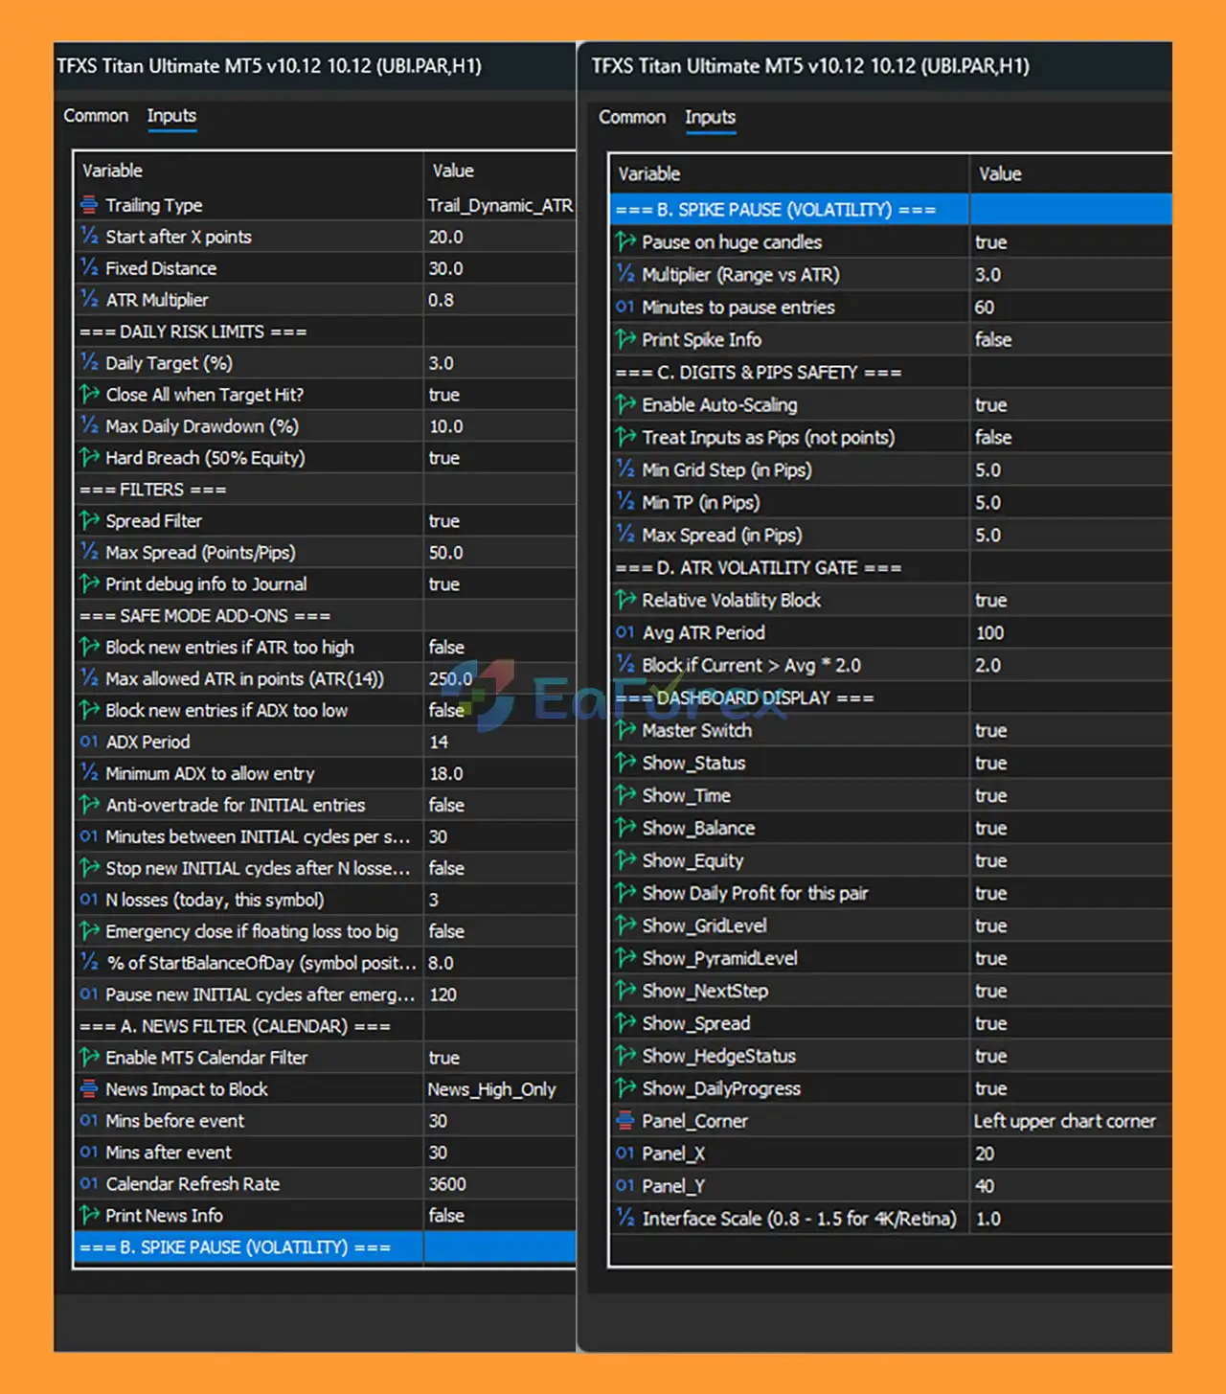This screenshot has width=1226, height=1394.
Task: Click the Panel_Corner enum icon
Action: [625, 1121]
